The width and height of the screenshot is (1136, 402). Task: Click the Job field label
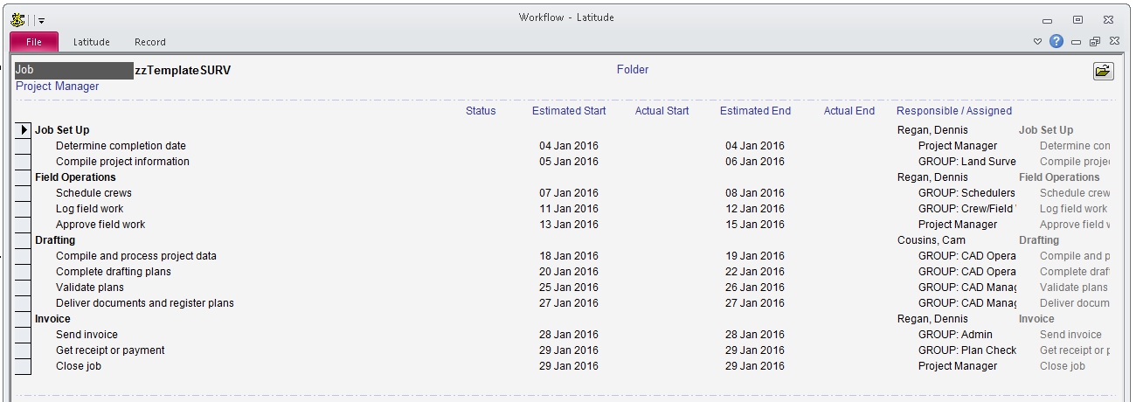(24, 70)
